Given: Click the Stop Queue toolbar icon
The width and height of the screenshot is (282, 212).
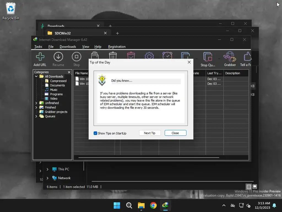Looking at the screenshot, I should coord(208,57).
